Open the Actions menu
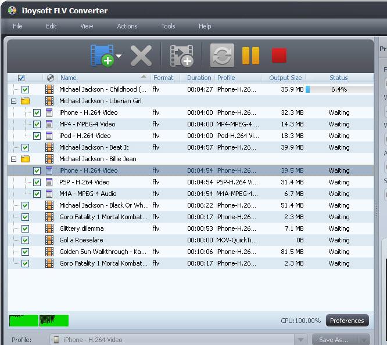387x345 pixels. point(127,26)
